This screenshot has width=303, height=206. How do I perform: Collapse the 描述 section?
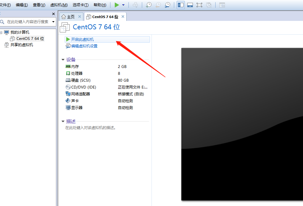[x=63, y=122]
